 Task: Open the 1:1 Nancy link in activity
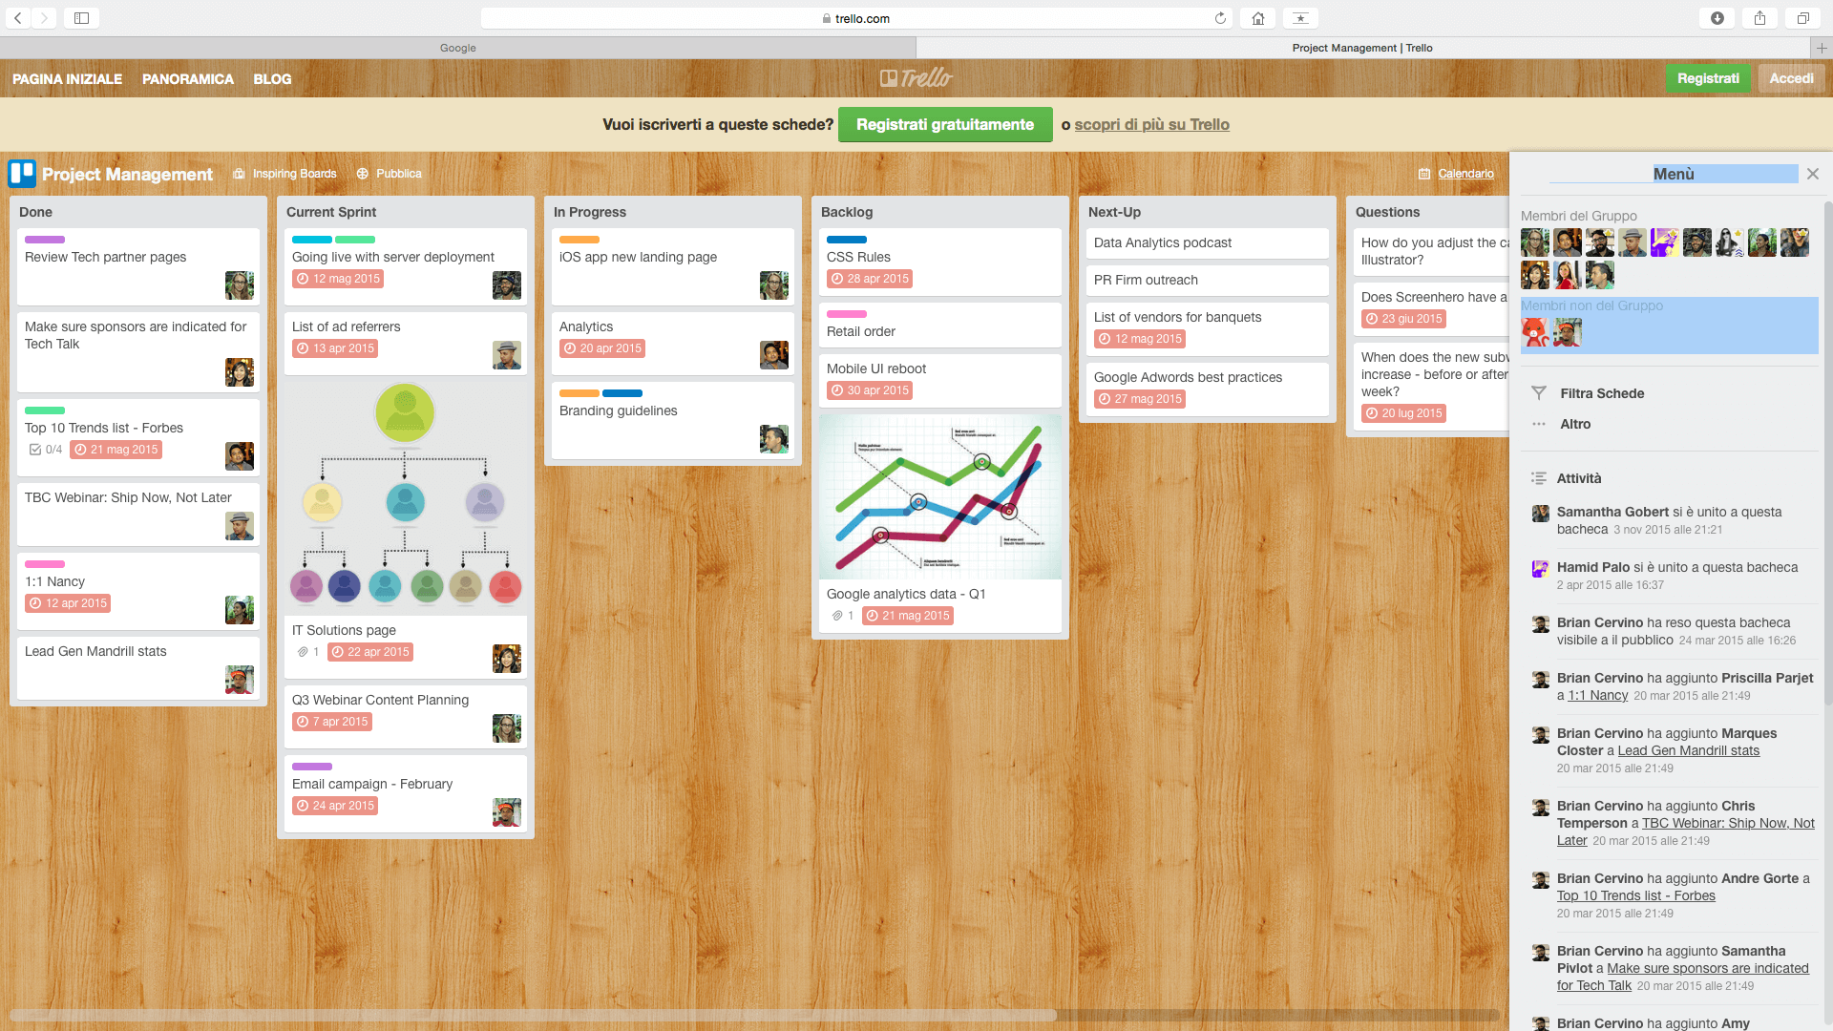[x=1597, y=696]
